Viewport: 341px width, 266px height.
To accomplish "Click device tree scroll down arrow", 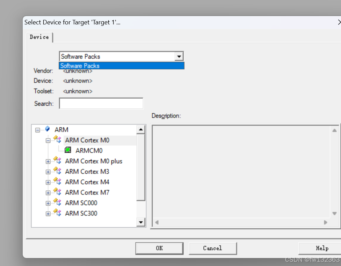I will [141, 222].
